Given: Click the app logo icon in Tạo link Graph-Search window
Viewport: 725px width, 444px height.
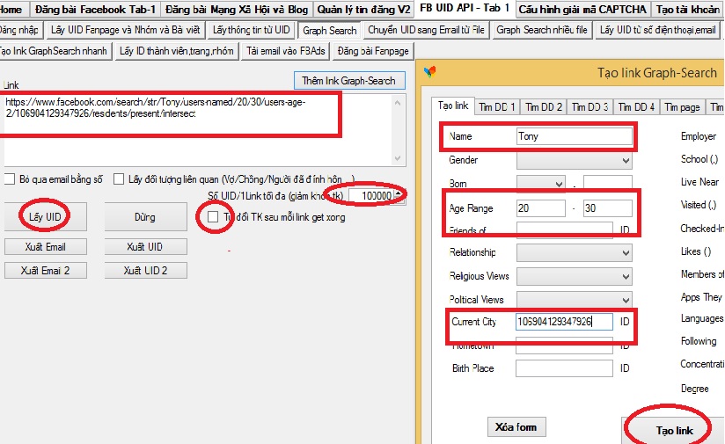Looking at the screenshot, I should 429,72.
